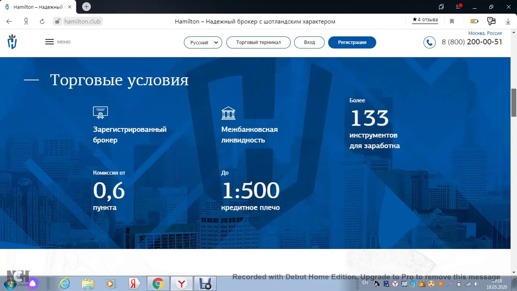517x291 pixels.
Task: Click 'инструментов для заработка' text
Action: [x=374, y=140]
